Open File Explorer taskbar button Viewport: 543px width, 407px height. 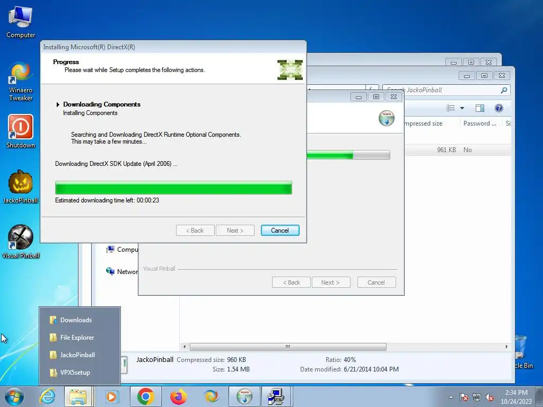pyautogui.click(x=78, y=396)
